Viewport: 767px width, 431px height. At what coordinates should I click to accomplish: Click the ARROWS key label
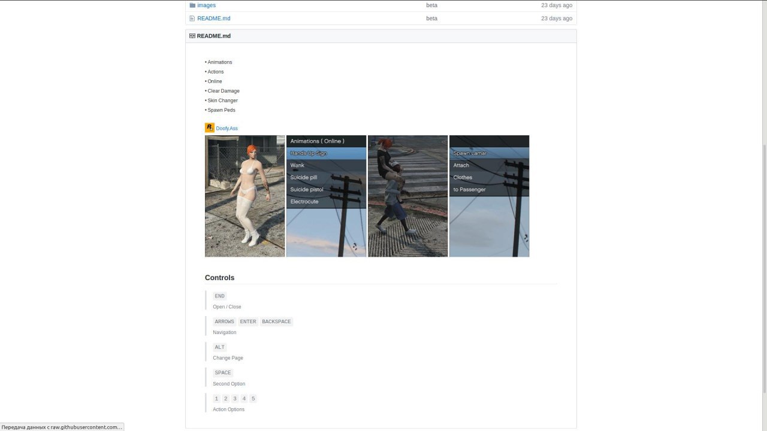click(x=225, y=322)
